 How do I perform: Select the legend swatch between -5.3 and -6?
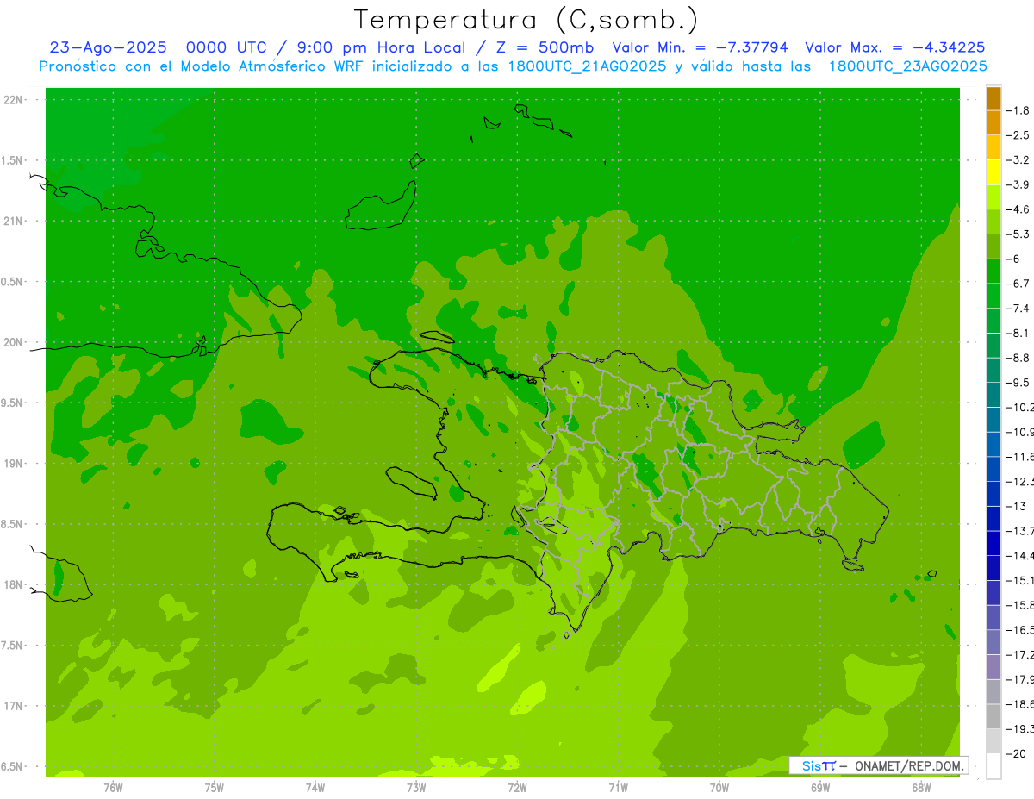click(x=994, y=247)
